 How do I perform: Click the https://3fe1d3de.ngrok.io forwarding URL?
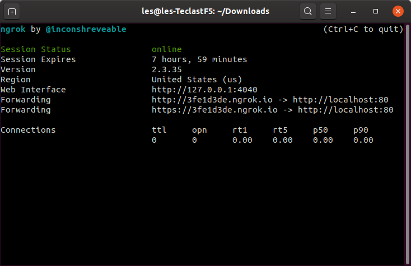click(x=214, y=110)
